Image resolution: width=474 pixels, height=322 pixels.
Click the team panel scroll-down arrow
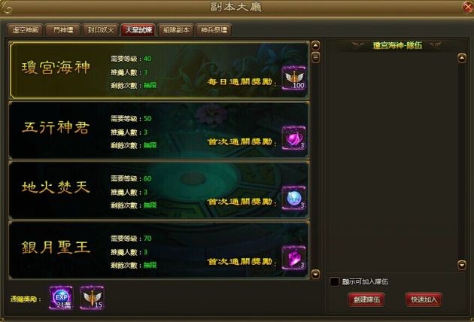coord(462,265)
